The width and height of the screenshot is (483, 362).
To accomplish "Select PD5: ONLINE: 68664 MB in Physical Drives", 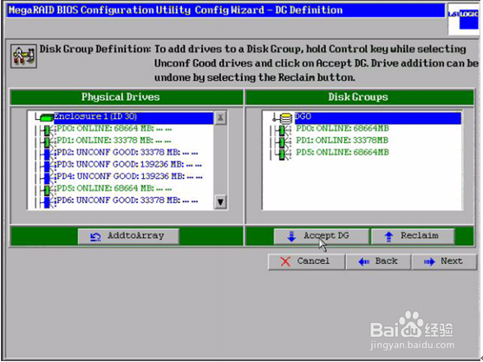I will point(114,188).
